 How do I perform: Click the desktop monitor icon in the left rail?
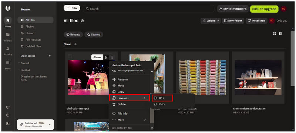pos(8,107)
